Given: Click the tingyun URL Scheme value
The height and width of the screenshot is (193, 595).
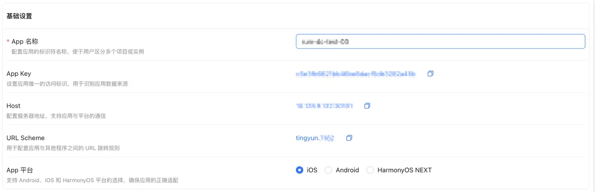Looking at the screenshot, I should coord(314,138).
